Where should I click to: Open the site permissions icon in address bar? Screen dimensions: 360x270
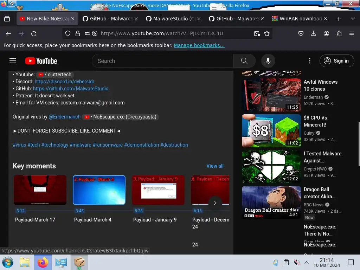[87, 33]
